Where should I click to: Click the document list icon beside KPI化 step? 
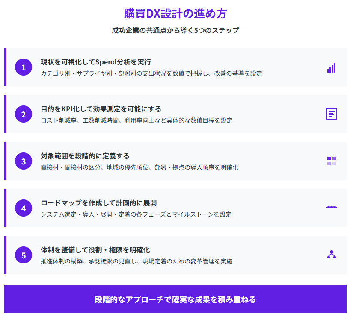click(332, 114)
